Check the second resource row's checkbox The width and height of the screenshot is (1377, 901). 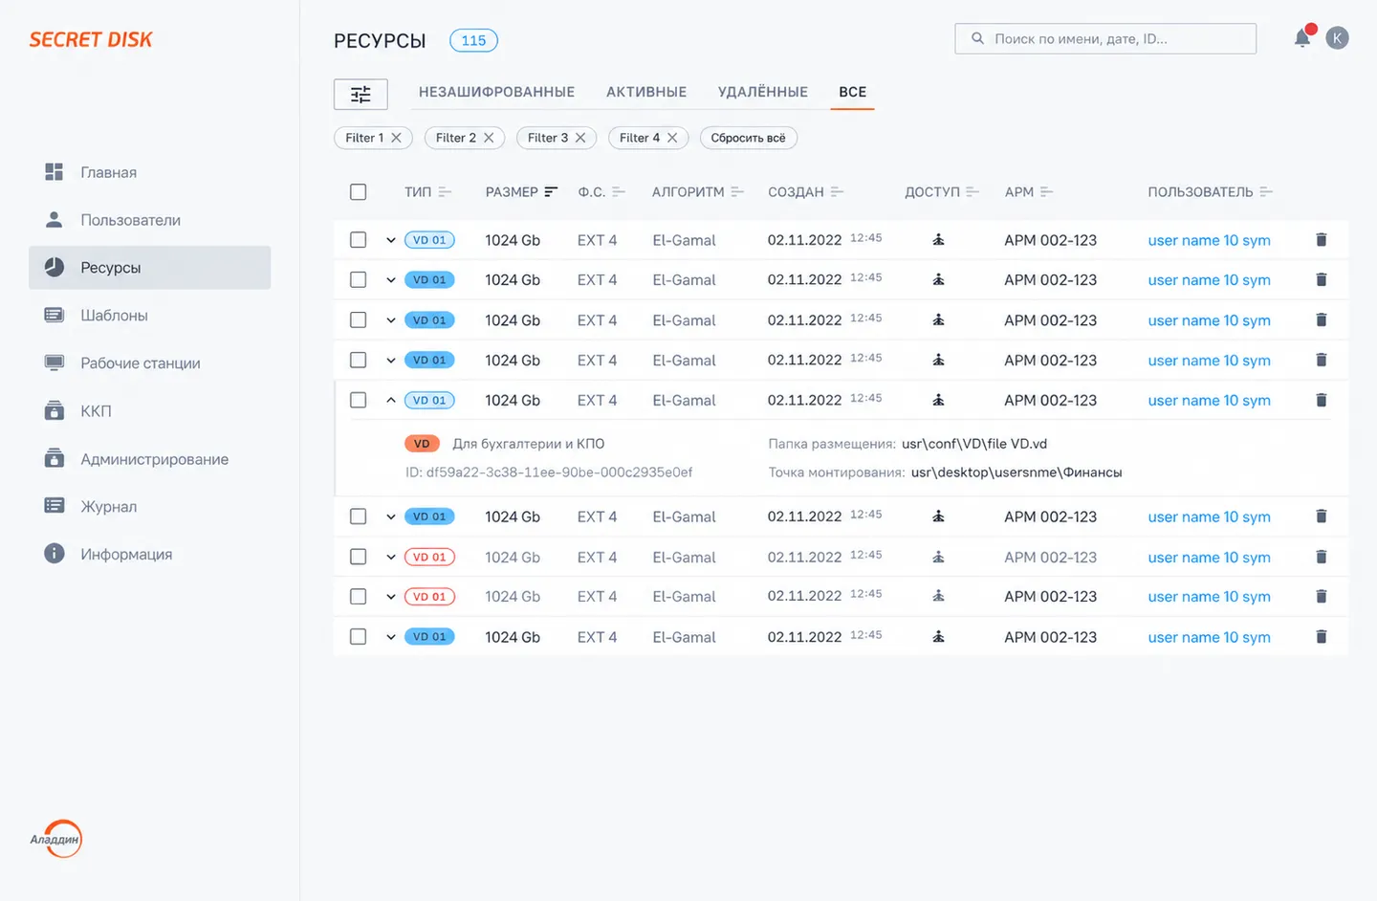pyautogui.click(x=359, y=280)
